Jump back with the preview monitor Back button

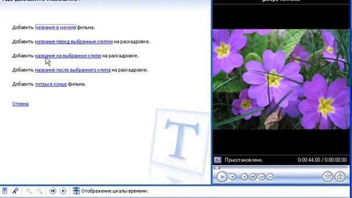point(244,177)
